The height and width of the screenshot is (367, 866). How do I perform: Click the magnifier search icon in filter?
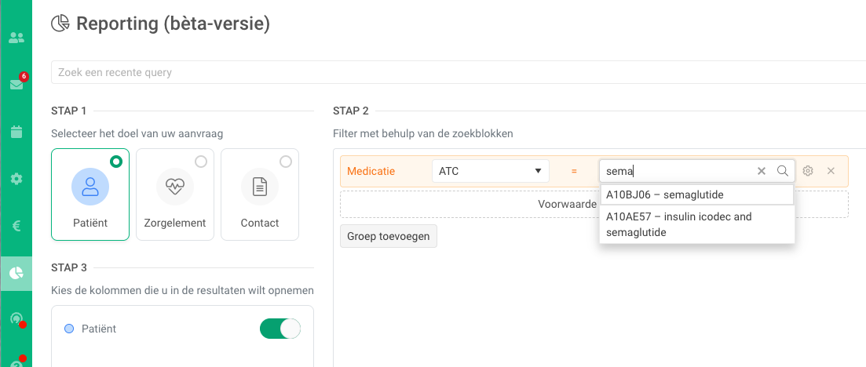(782, 171)
